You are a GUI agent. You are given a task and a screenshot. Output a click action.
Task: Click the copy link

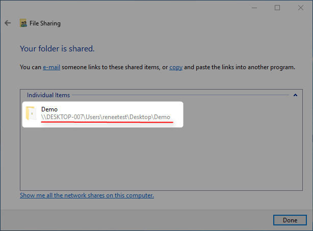click(x=176, y=67)
